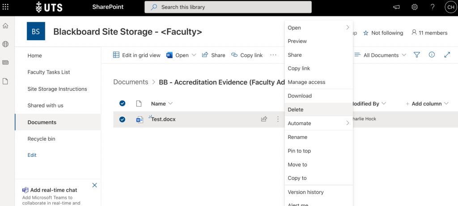Choose Rename in the context menu
The height and width of the screenshot is (206, 458).
(x=318, y=137)
